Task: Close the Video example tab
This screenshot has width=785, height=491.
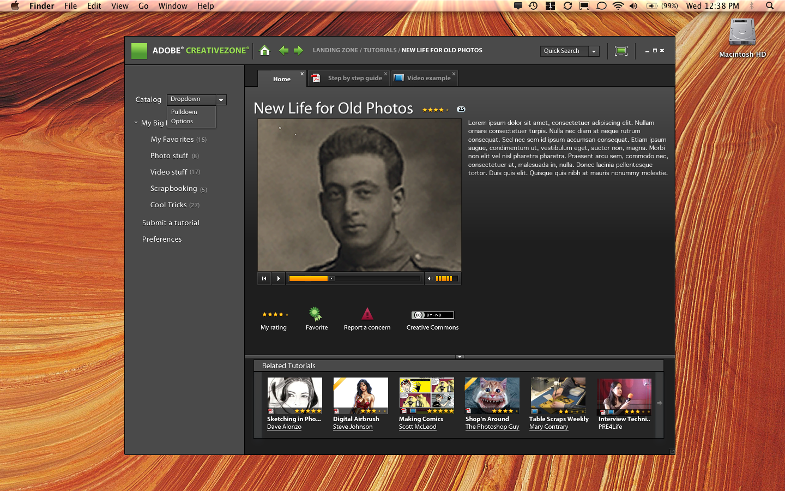Action: pyautogui.click(x=454, y=74)
